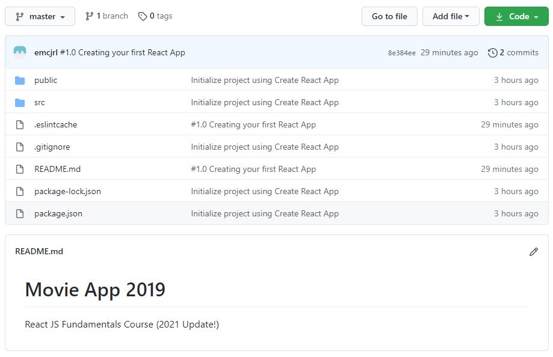Screen dimensions: 553x357
Task: Open README.md in the file list
Action: coord(58,169)
